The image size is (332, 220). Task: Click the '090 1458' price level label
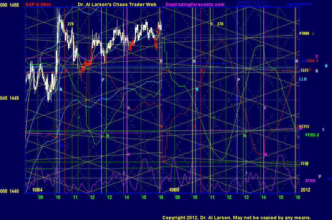tap(9, 5)
